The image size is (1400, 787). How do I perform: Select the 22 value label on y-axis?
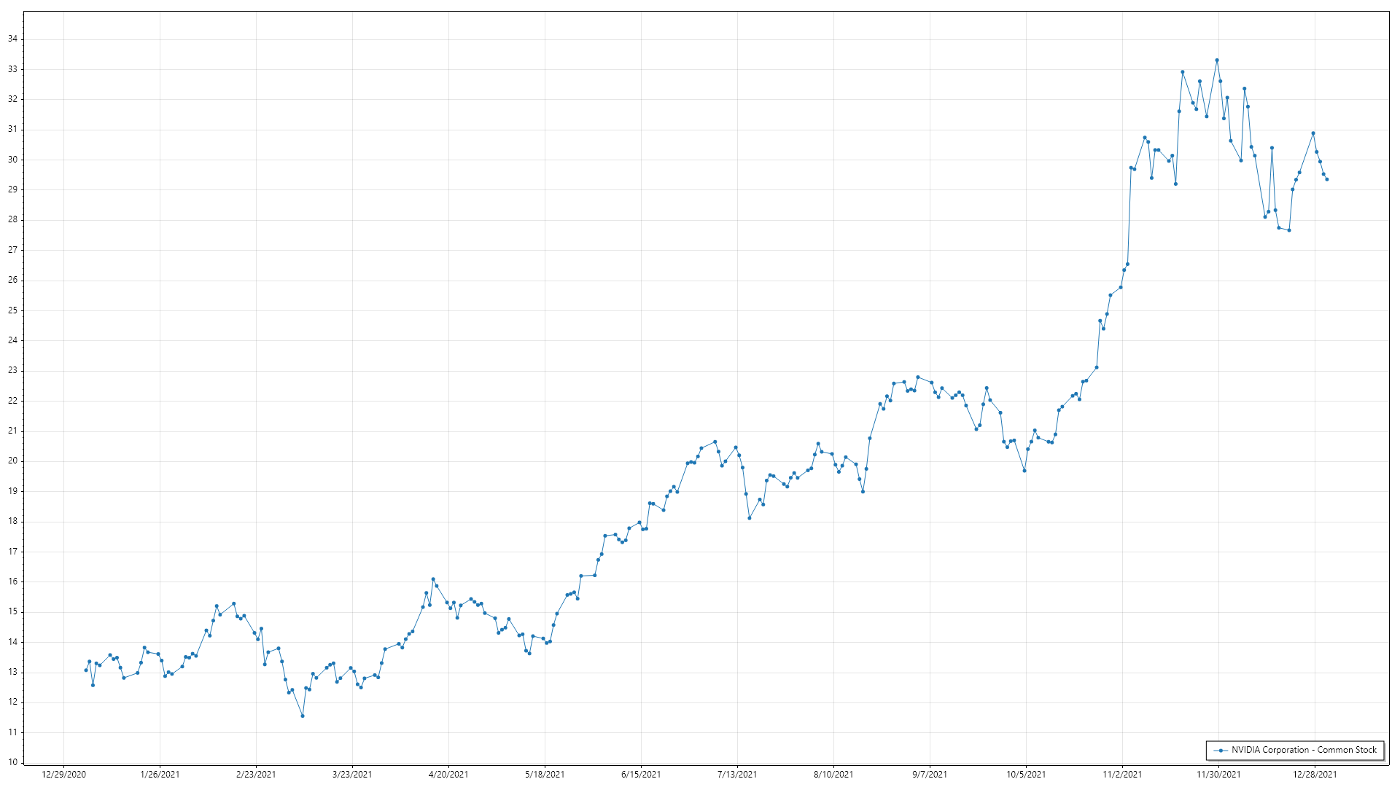click(12, 401)
